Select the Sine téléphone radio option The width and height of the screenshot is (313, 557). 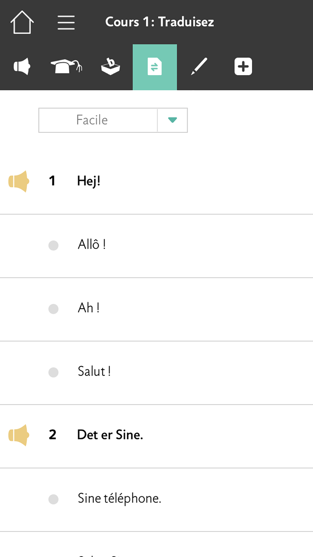pyautogui.click(x=54, y=499)
